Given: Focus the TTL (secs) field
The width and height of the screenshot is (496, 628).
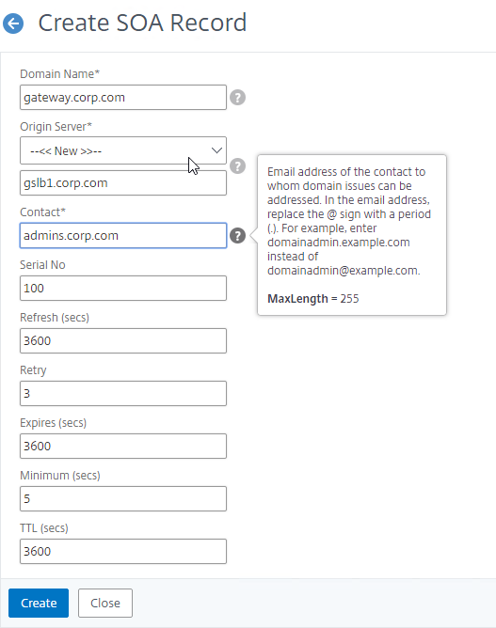Looking at the screenshot, I should pyautogui.click(x=123, y=552).
